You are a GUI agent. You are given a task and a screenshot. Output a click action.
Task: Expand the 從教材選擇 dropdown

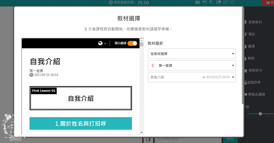pyautogui.click(x=192, y=54)
